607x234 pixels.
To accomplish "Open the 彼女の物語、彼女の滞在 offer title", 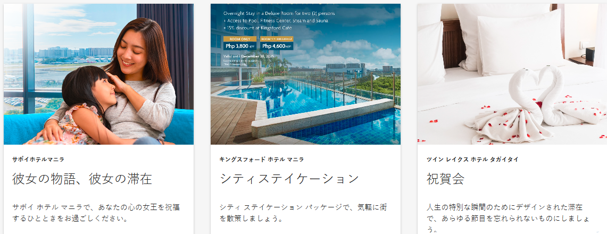I will pyautogui.click(x=82, y=179).
